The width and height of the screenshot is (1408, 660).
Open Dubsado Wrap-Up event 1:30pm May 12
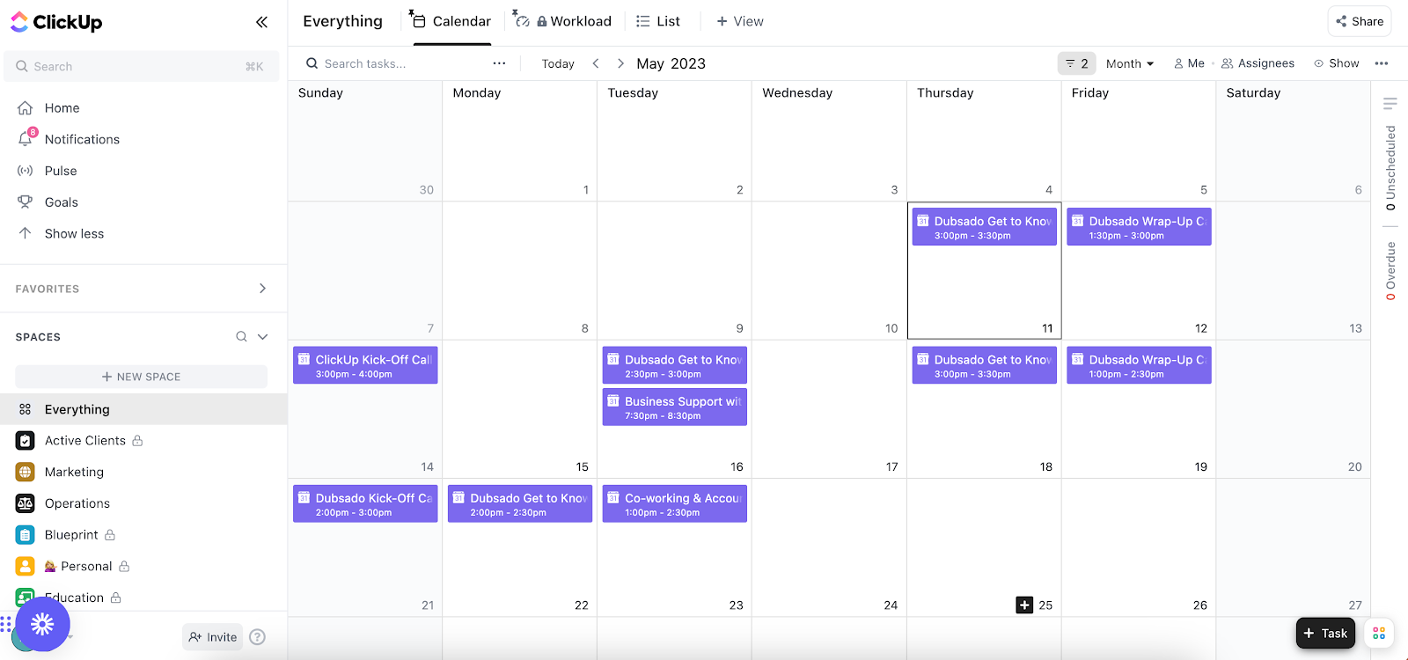click(x=1139, y=227)
